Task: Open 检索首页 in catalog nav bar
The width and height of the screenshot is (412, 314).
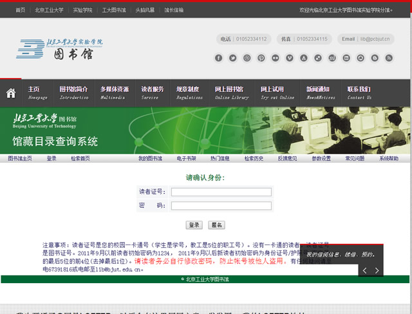Action: (80, 158)
